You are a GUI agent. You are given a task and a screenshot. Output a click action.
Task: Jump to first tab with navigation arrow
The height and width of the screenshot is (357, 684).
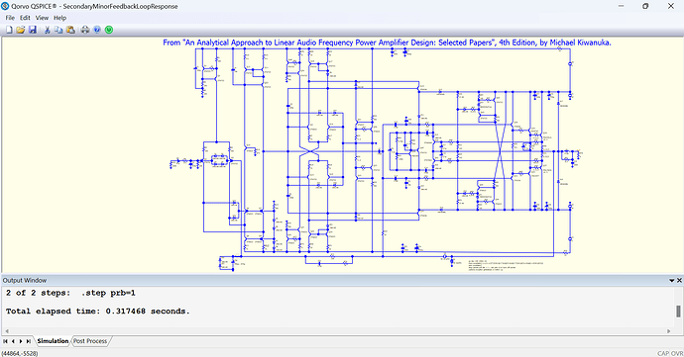click(5, 341)
